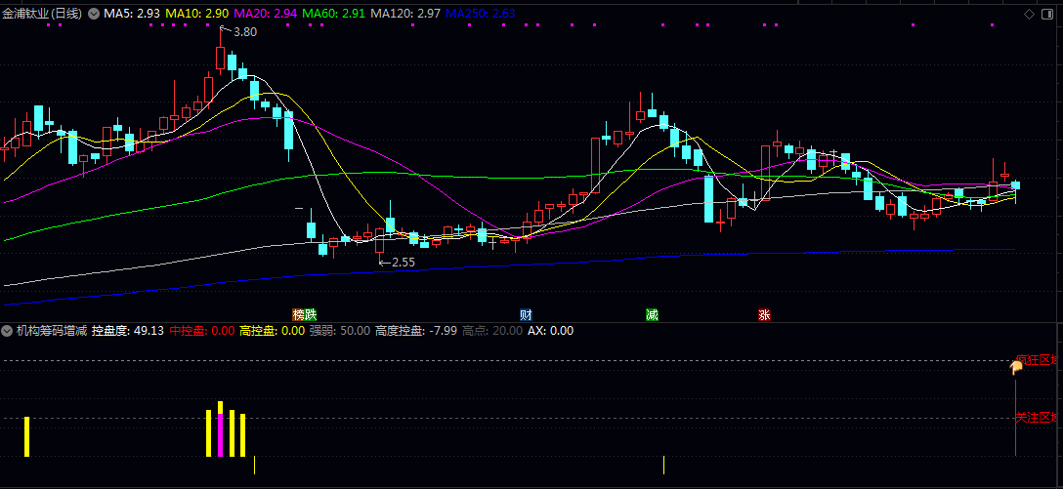The height and width of the screenshot is (489, 1063).
Task: Toggle the side panel layout icon
Action: (x=1048, y=14)
